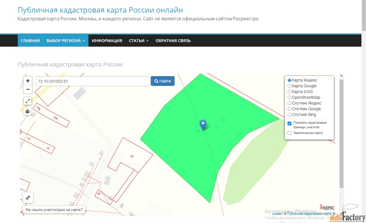
Task: Enable the Тематическая карта checkbox
Action: click(x=289, y=133)
